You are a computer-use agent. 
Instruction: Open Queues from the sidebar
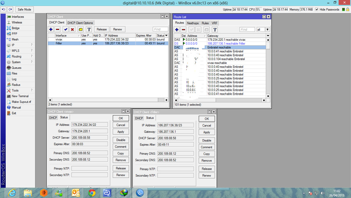coord(16,68)
